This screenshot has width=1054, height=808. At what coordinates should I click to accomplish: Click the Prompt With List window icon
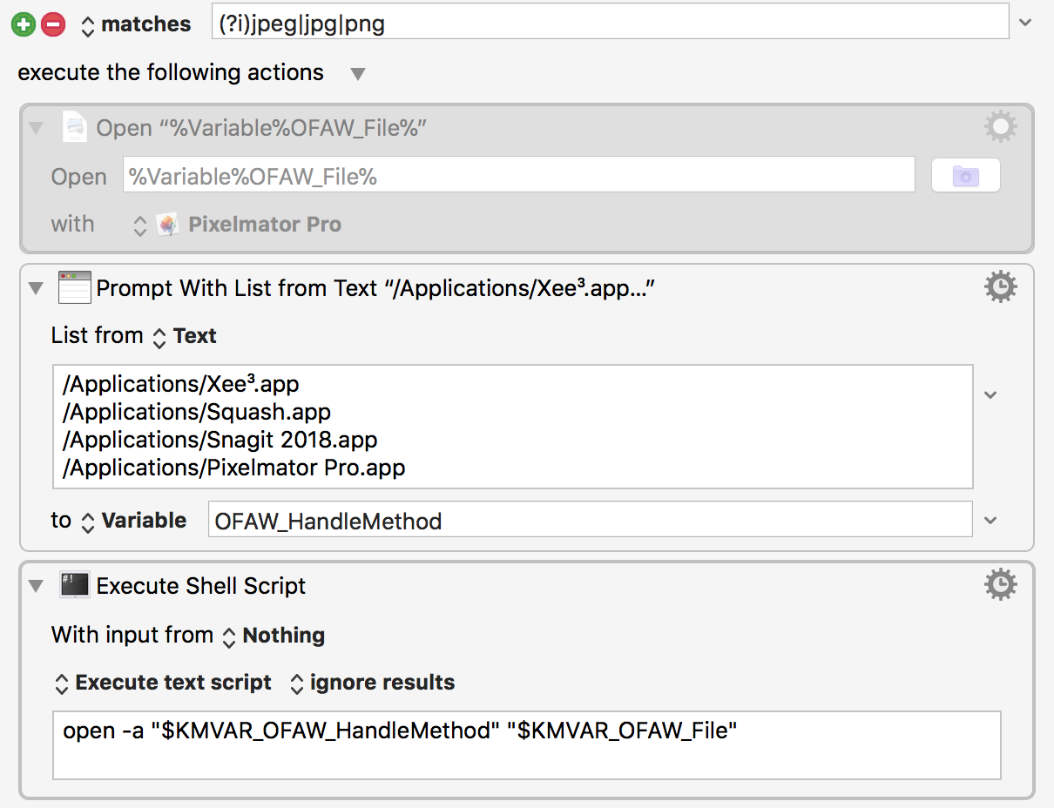pos(75,287)
